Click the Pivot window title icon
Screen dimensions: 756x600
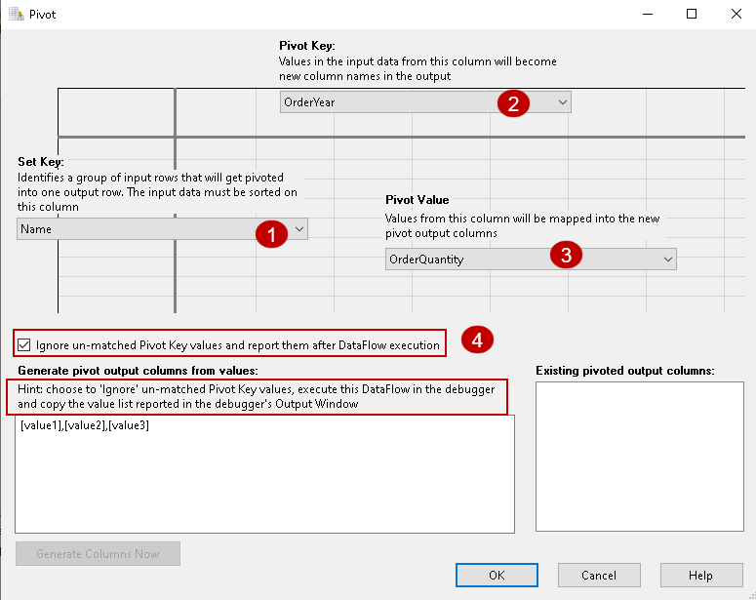point(17,14)
